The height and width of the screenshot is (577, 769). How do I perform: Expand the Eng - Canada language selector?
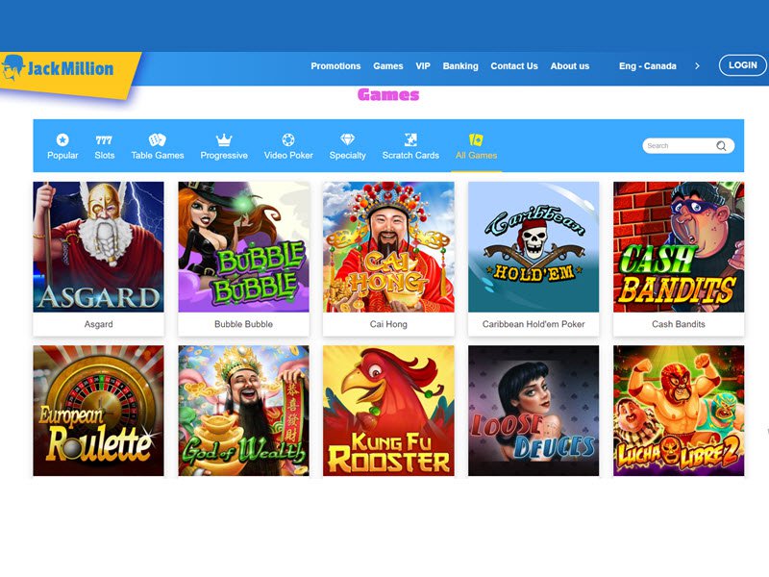pyautogui.click(x=647, y=66)
